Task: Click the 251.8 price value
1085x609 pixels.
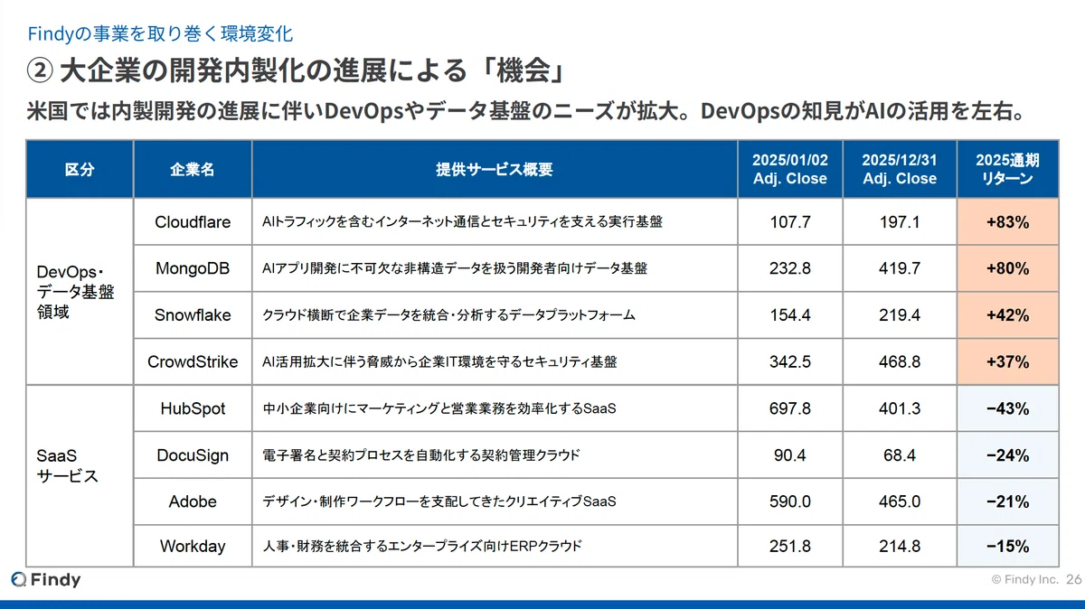Action: coord(790,547)
